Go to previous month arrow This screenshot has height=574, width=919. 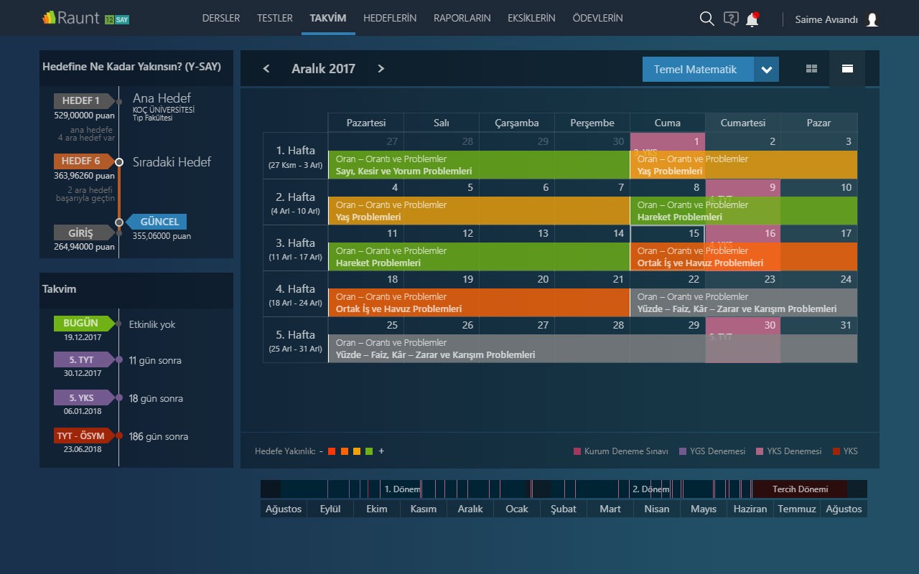pyautogui.click(x=266, y=69)
